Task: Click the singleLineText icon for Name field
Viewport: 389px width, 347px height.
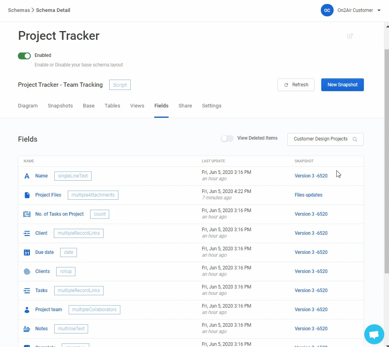Action: coord(27,176)
